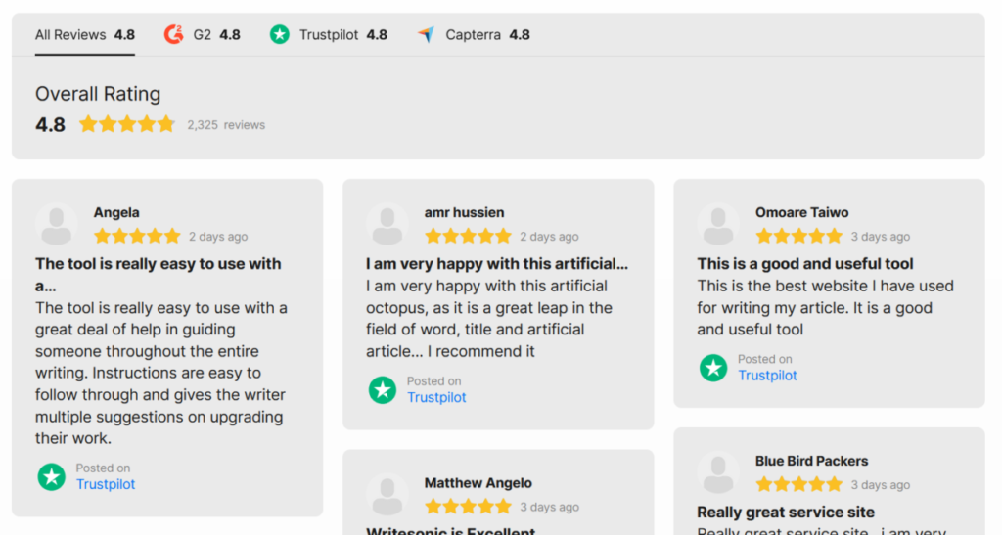Click the overall rating five stars
The height and width of the screenshot is (535, 1002).
coord(126,124)
